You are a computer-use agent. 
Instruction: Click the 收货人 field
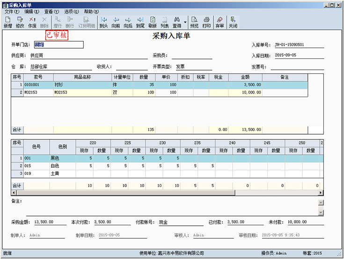click(x=132, y=66)
